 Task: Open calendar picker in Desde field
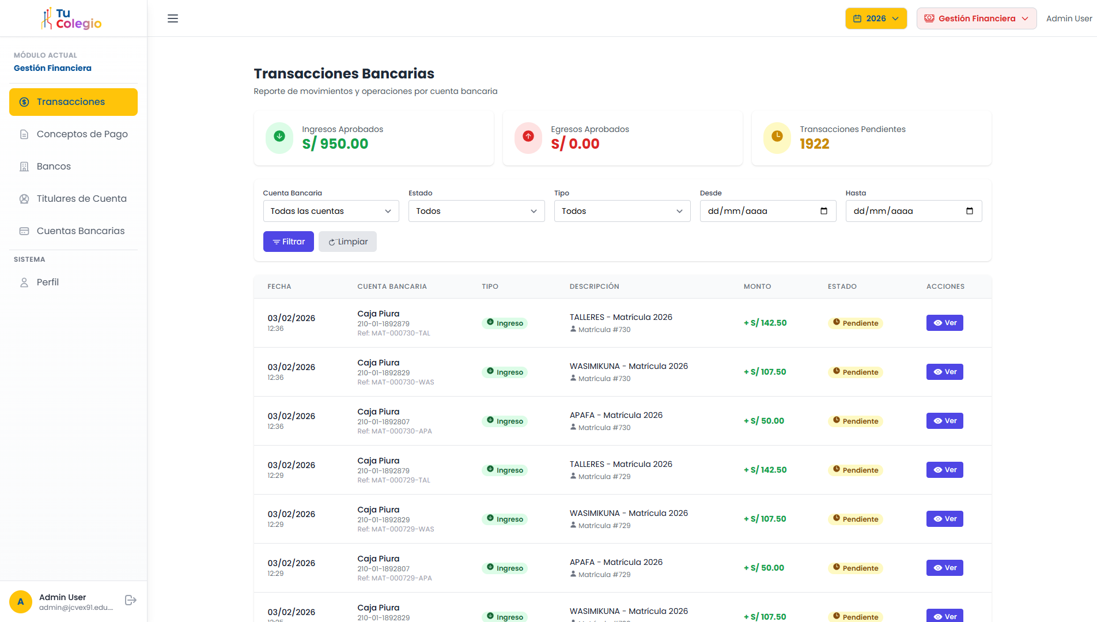pos(824,211)
